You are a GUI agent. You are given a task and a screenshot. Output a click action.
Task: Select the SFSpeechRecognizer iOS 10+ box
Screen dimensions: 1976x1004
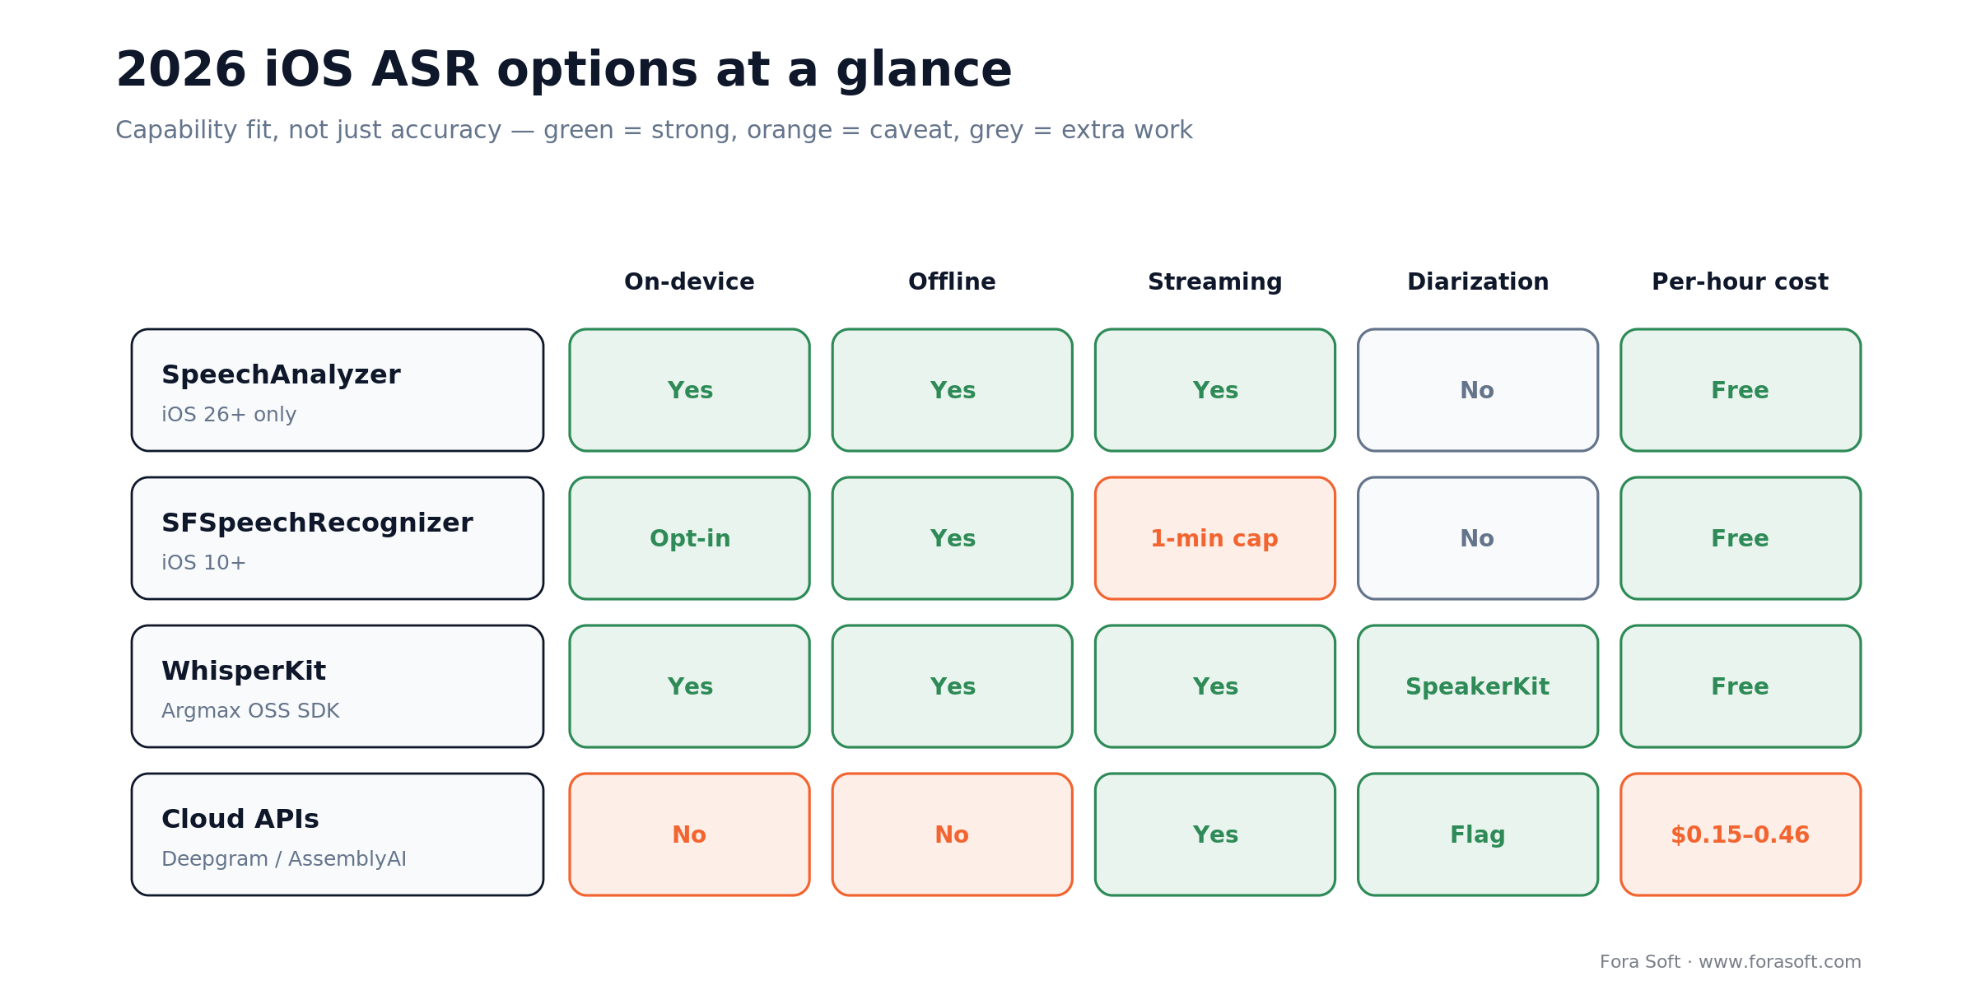tap(338, 538)
